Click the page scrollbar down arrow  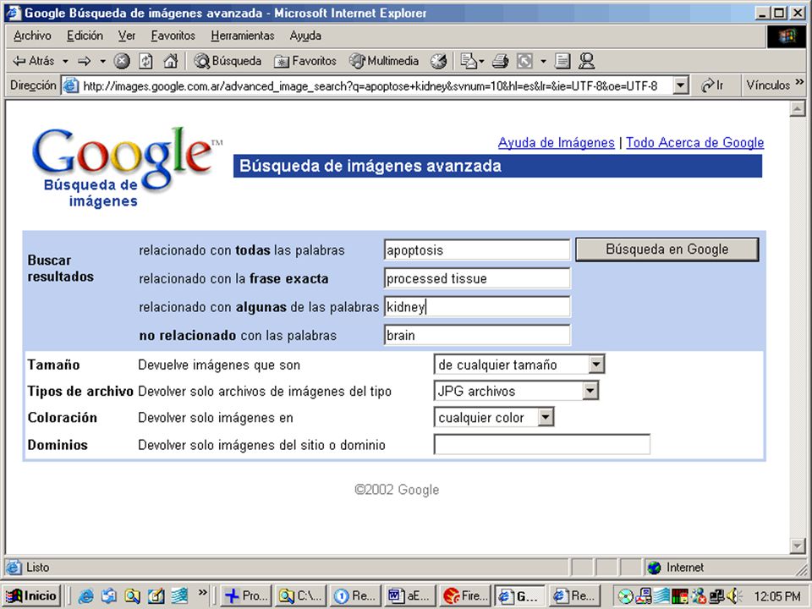coord(797,546)
